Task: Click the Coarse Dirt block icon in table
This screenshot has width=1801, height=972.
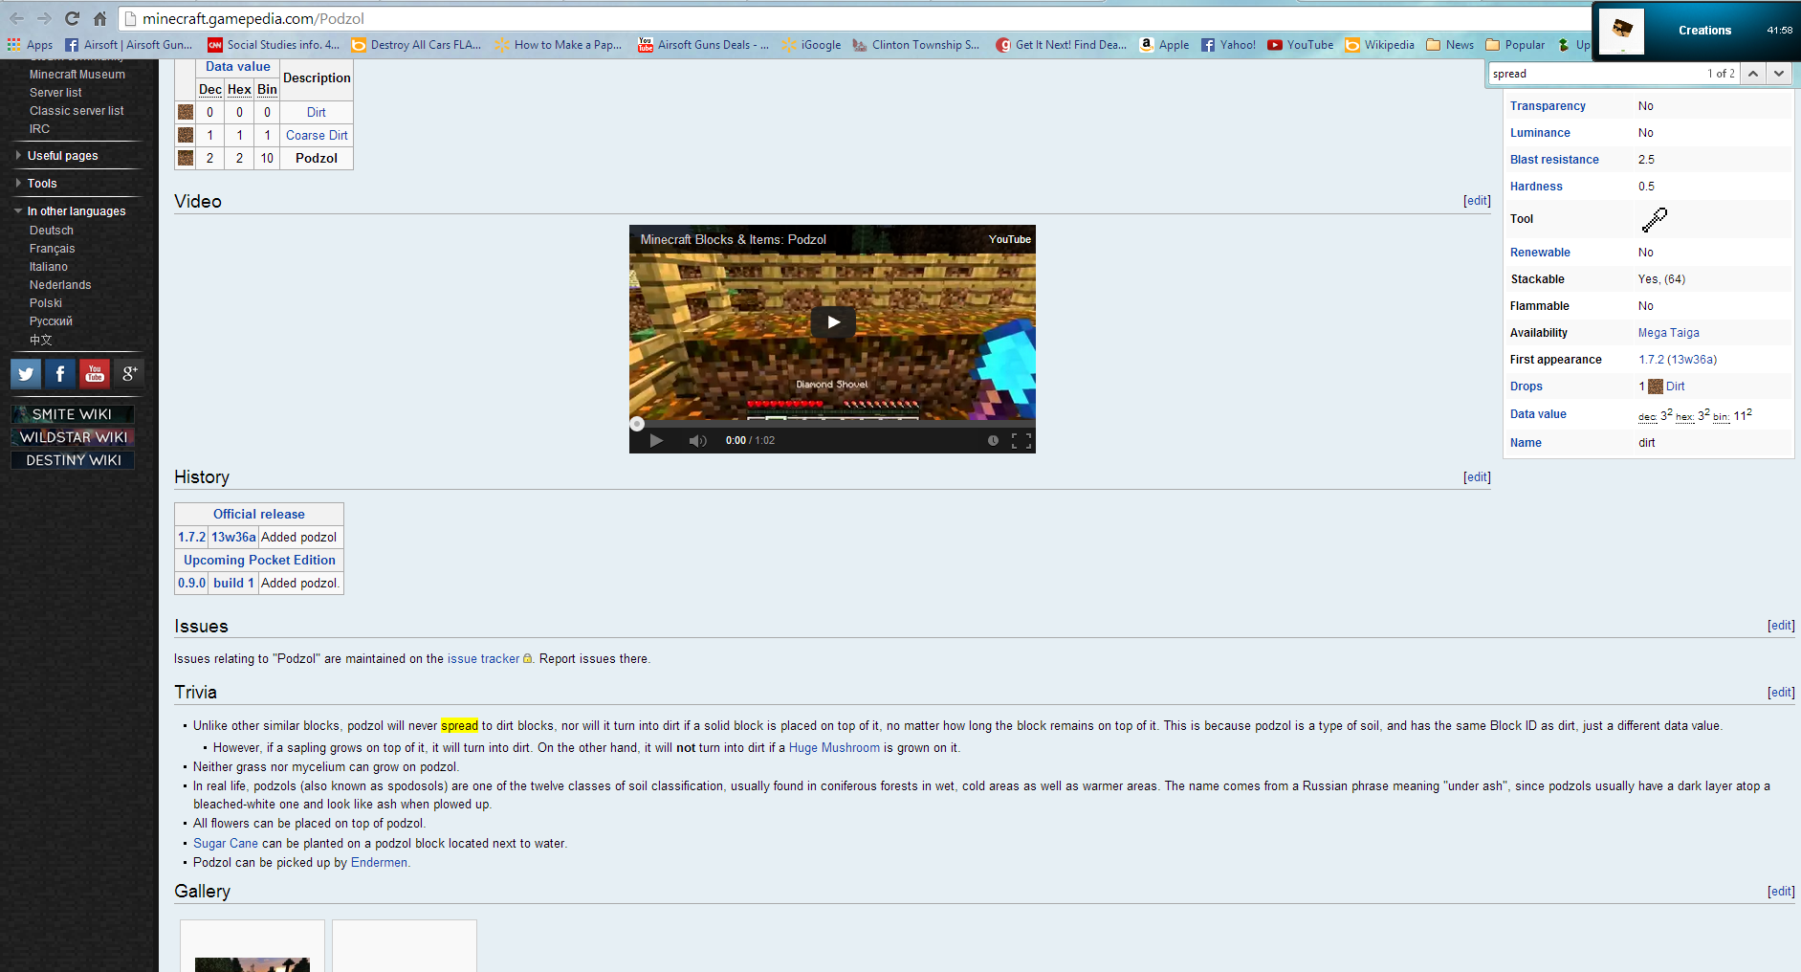Action: 186,135
